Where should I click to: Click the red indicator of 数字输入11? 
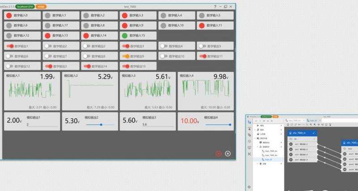(202, 25)
